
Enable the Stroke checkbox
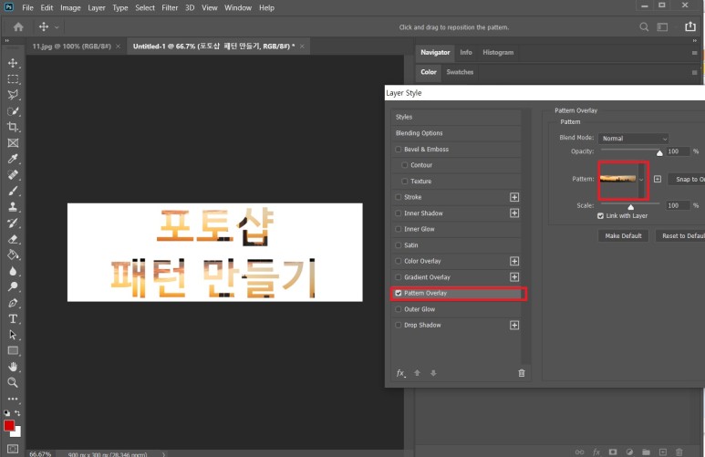(399, 197)
